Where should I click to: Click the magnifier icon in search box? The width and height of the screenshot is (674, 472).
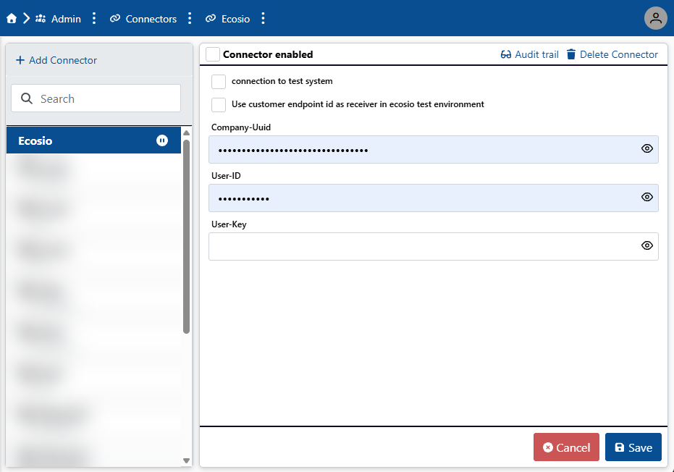tap(28, 98)
